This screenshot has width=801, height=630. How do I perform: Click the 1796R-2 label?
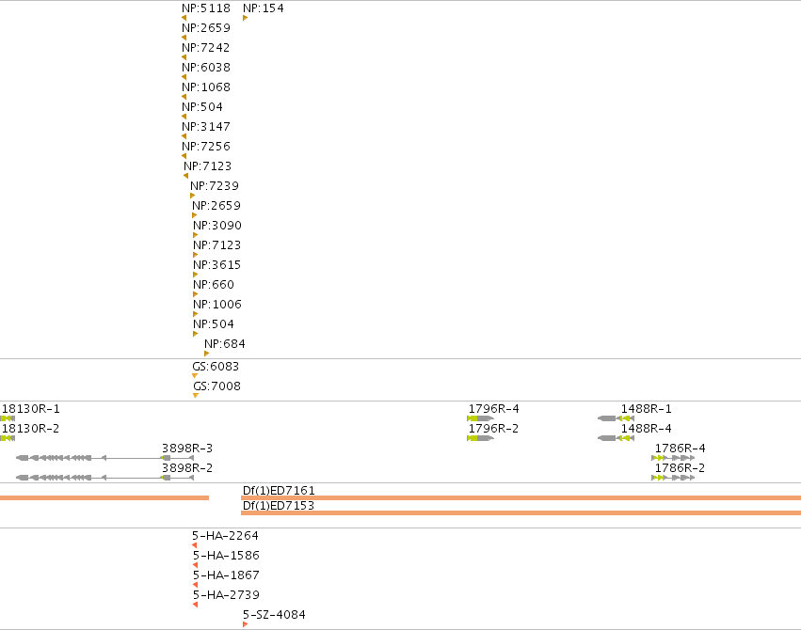click(x=493, y=429)
